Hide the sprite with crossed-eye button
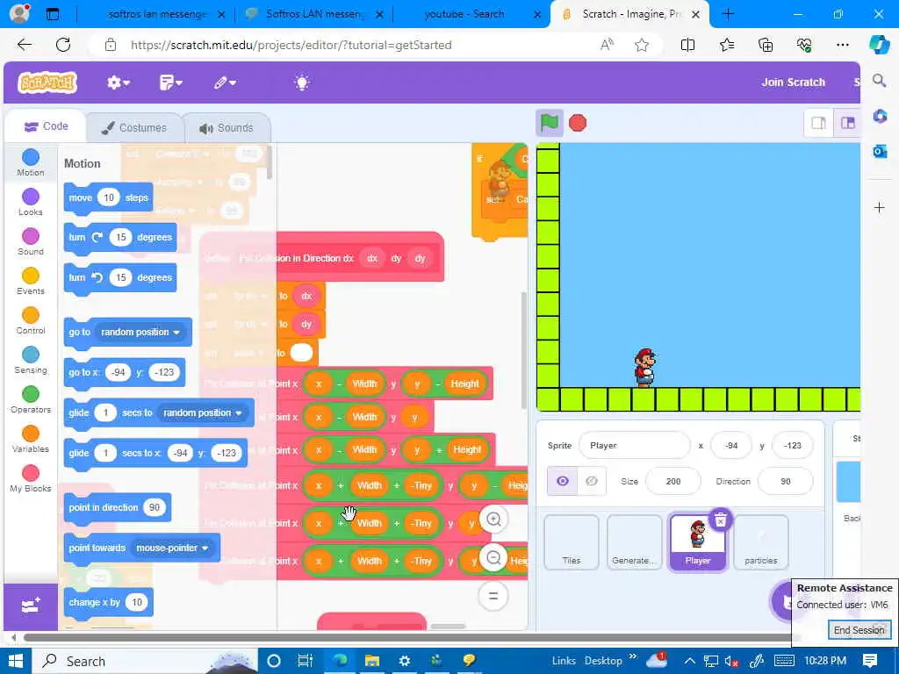Viewport: 899px width, 674px height. pyautogui.click(x=591, y=481)
